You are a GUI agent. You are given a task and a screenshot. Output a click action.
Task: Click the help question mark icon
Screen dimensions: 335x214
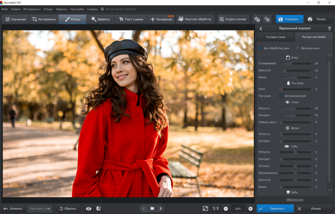click(x=329, y=29)
